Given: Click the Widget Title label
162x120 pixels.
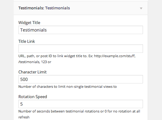Looking at the screenshot, I should [x=29, y=23].
